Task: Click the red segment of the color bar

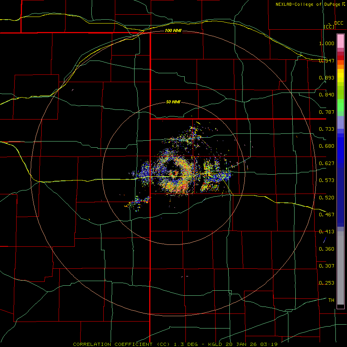Action: 340,57
